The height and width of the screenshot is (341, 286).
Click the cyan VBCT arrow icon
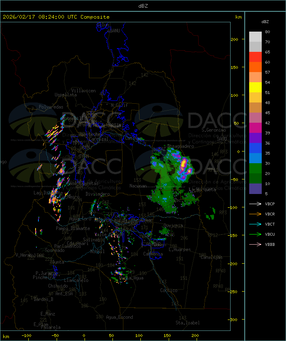[255, 224]
